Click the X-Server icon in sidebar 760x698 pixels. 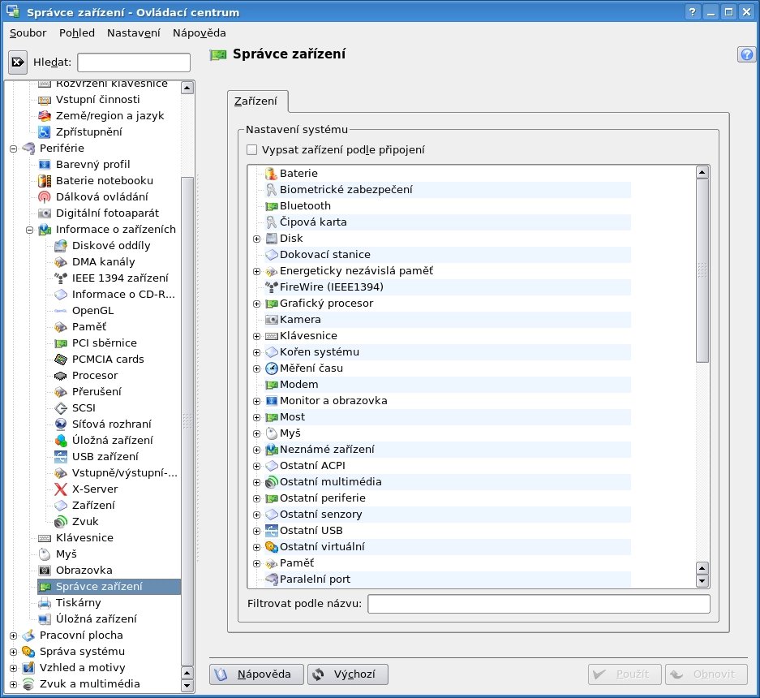[x=61, y=489]
